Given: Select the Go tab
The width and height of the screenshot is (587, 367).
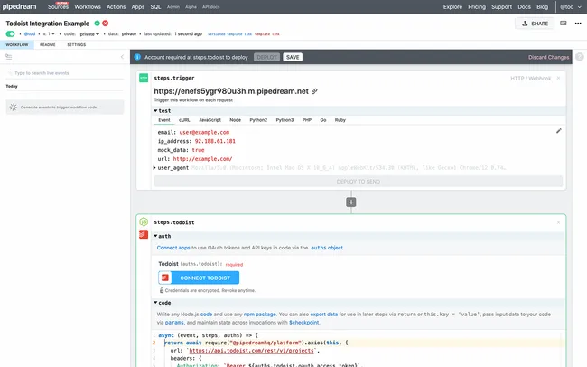Looking at the screenshot, I should click(x=323, y=120).
